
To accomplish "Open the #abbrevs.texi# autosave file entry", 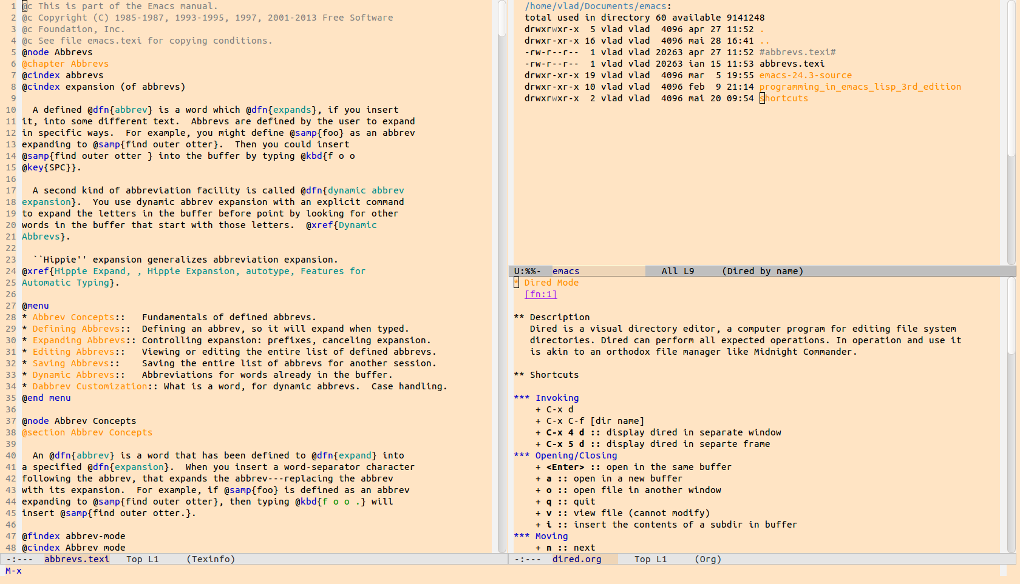I will pos(798,52).
